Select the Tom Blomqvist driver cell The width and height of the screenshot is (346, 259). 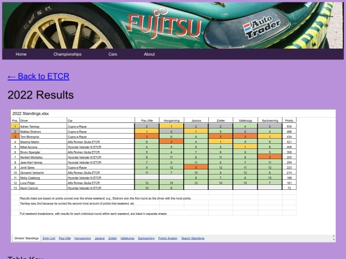[44, 137]
